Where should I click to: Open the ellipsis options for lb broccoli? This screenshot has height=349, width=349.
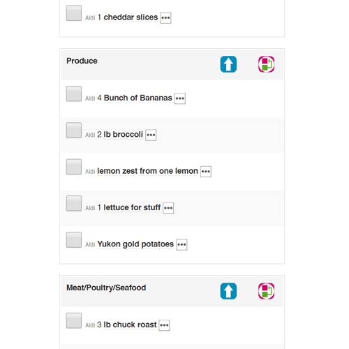(x=151, y=135)
